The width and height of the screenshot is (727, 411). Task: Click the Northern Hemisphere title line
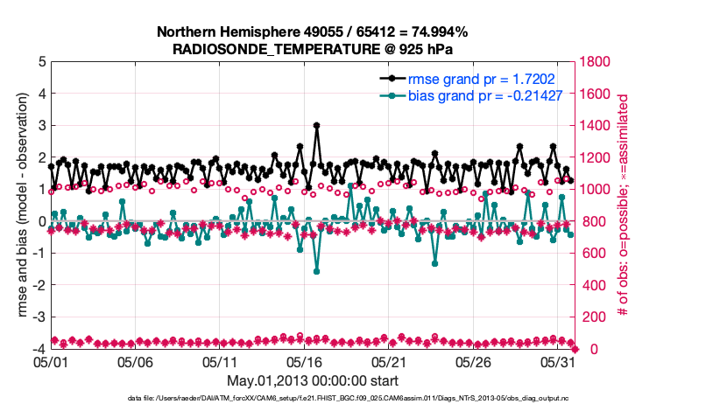312,32
